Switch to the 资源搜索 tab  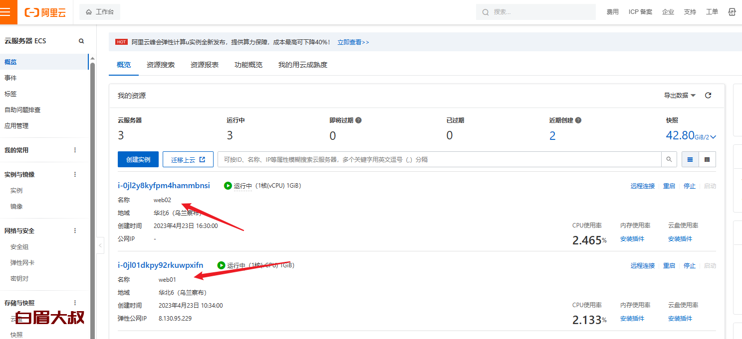pos(161,65)
